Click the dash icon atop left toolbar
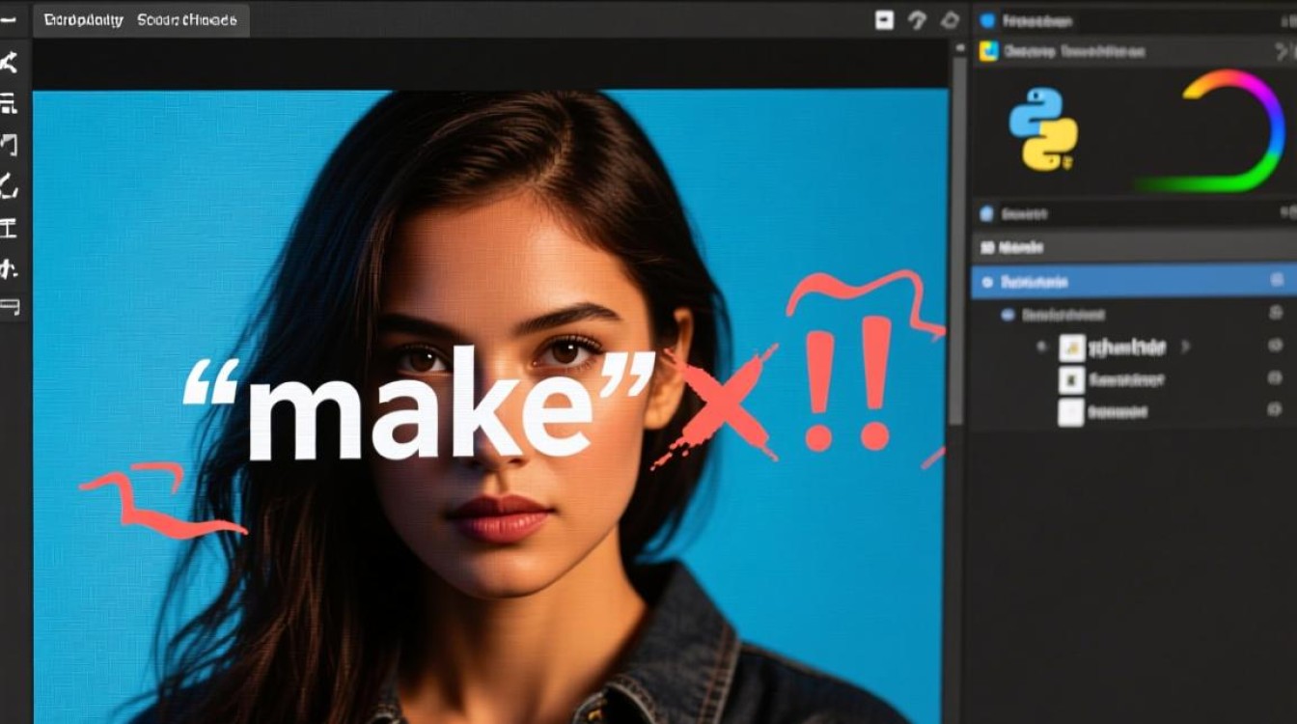The width and height of the screenshot is (1297, 724). tap(9, 19)
